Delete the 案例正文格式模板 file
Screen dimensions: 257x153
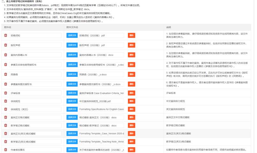coord(131,117)
